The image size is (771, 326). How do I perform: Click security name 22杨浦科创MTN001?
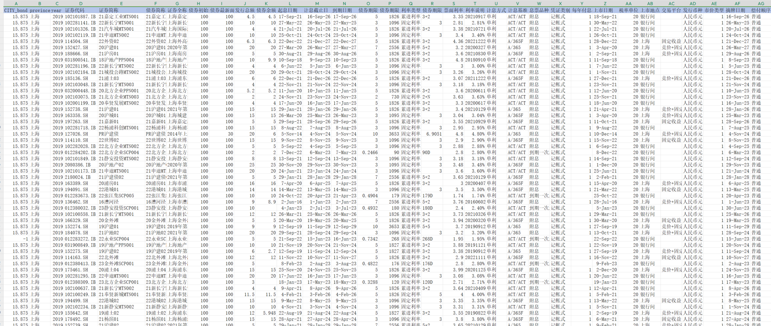[x=121, y=128]
